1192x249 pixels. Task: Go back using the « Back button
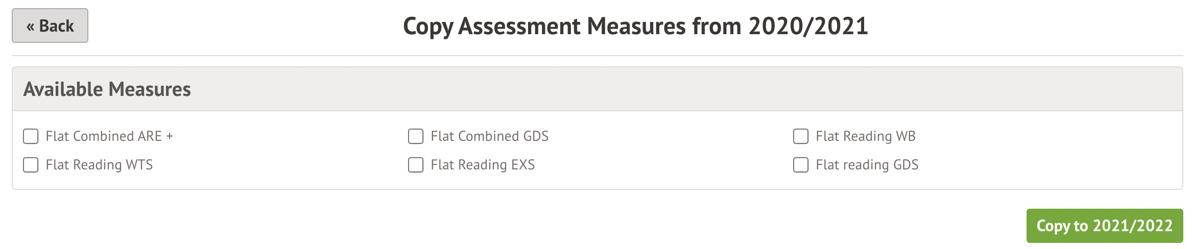point(50,26)
